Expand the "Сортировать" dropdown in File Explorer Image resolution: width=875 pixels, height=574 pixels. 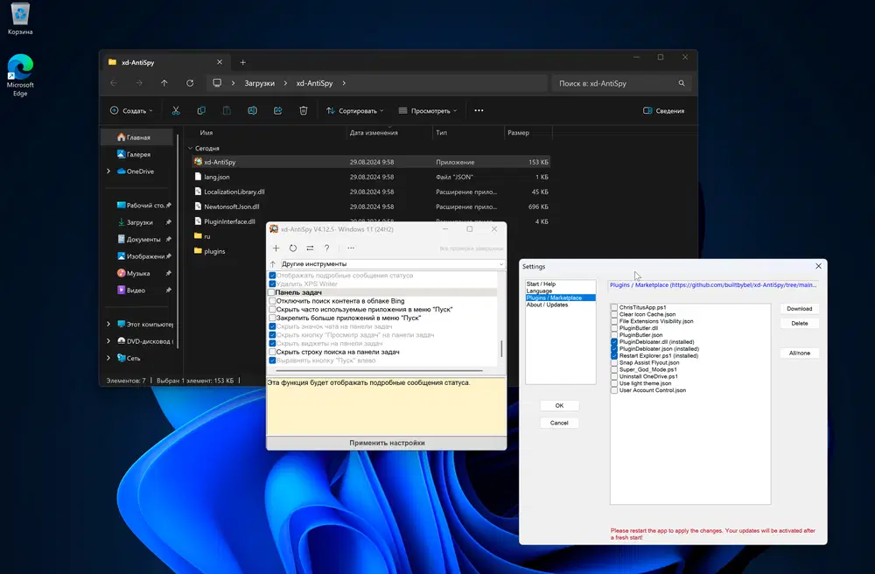(x=355, y=111)
